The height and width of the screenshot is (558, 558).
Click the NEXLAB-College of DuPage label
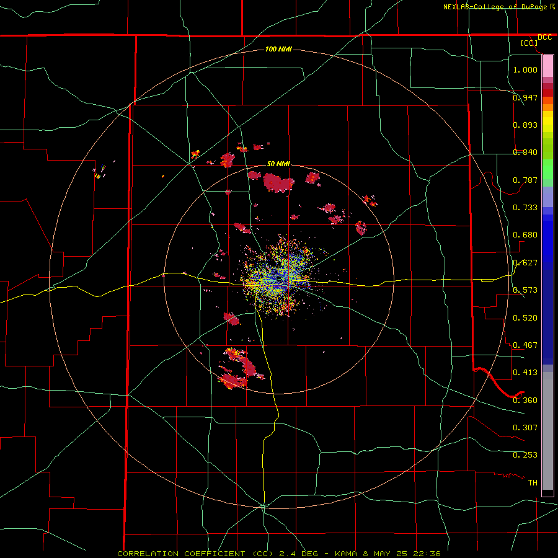(x=495, y=7)
